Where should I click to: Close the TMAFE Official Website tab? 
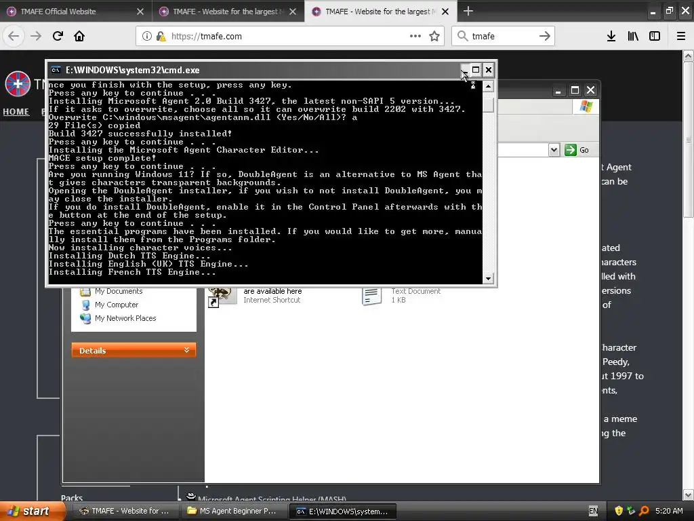click(140, 12)
